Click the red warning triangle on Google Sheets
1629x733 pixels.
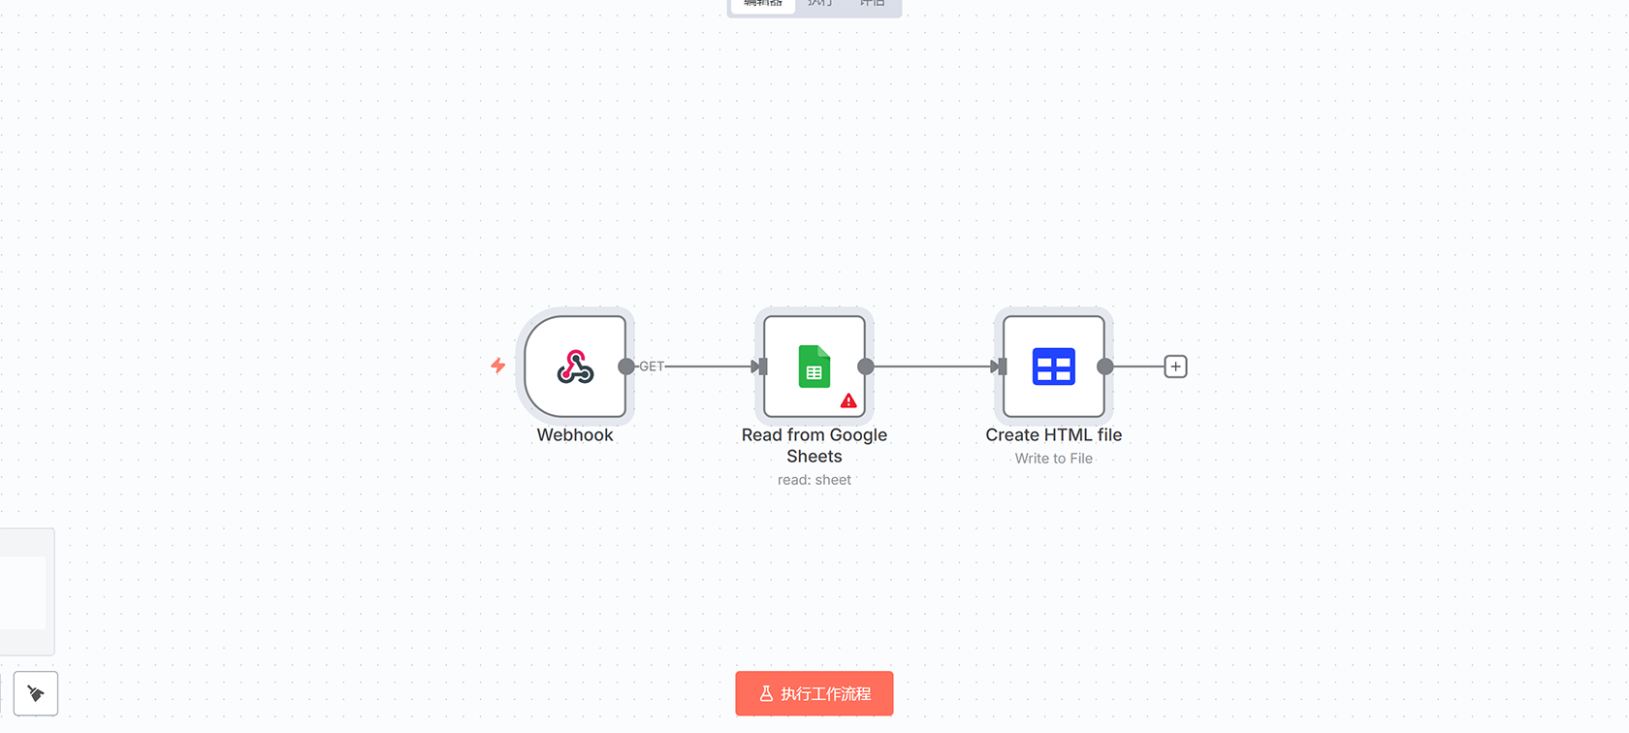(x=848, y=400)
